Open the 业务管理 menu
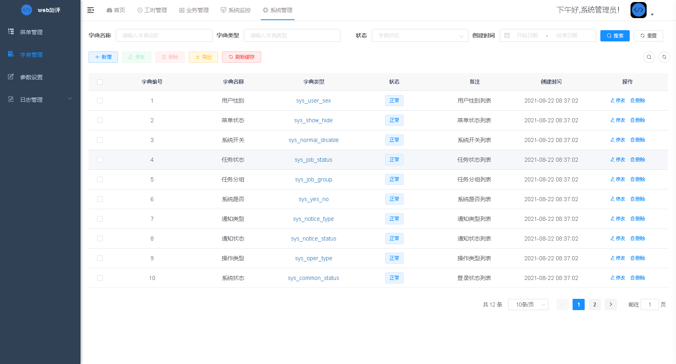Image resolution: width=676 pixels, height=364 pixels. pos(194,10)
